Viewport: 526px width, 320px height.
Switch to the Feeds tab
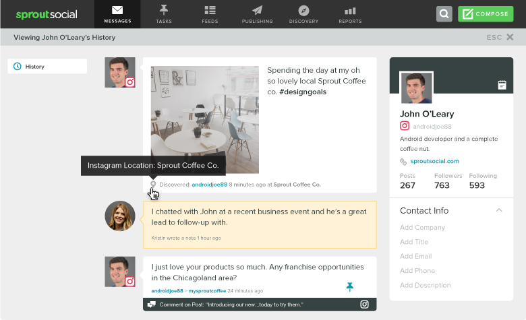(210, 14)
